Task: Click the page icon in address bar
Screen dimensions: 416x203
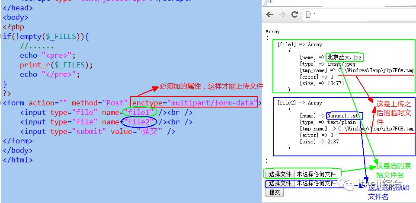Action: click(308, 15)
